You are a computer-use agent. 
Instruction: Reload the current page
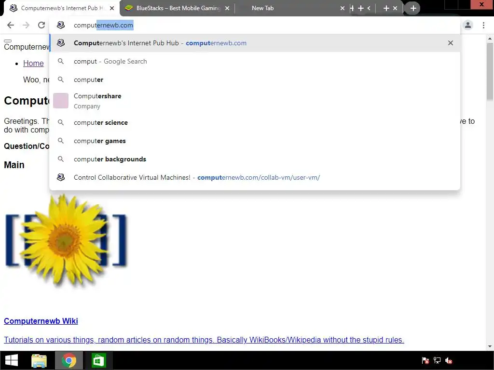coord(41,25)
